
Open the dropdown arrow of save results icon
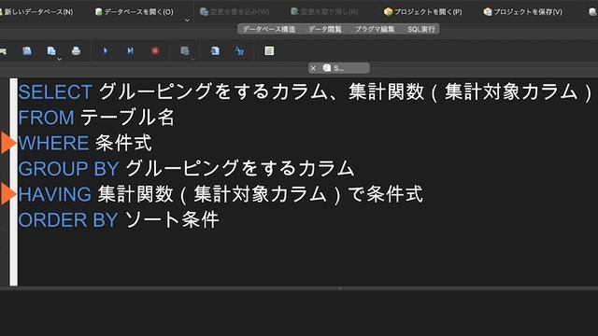(193, 59)
